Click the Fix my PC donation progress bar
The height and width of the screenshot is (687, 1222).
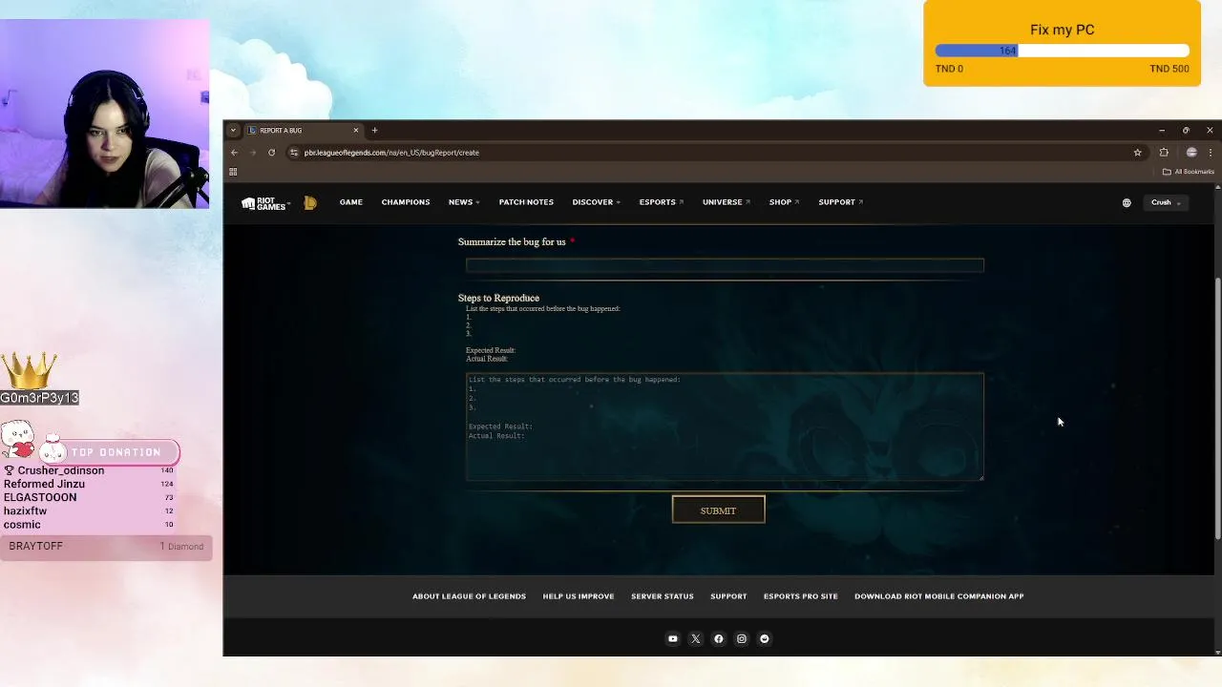tap(1062, 51)
